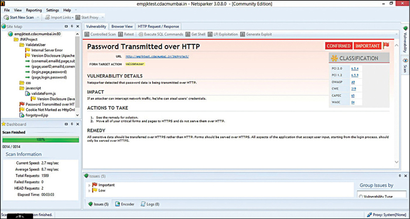Click the CONFIRMED badge
Screen dimensions: 410x219
(339, 46)
